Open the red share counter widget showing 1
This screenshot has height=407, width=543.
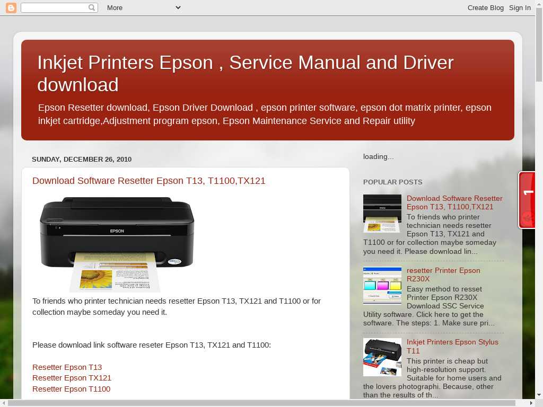(x=527, y=200)
